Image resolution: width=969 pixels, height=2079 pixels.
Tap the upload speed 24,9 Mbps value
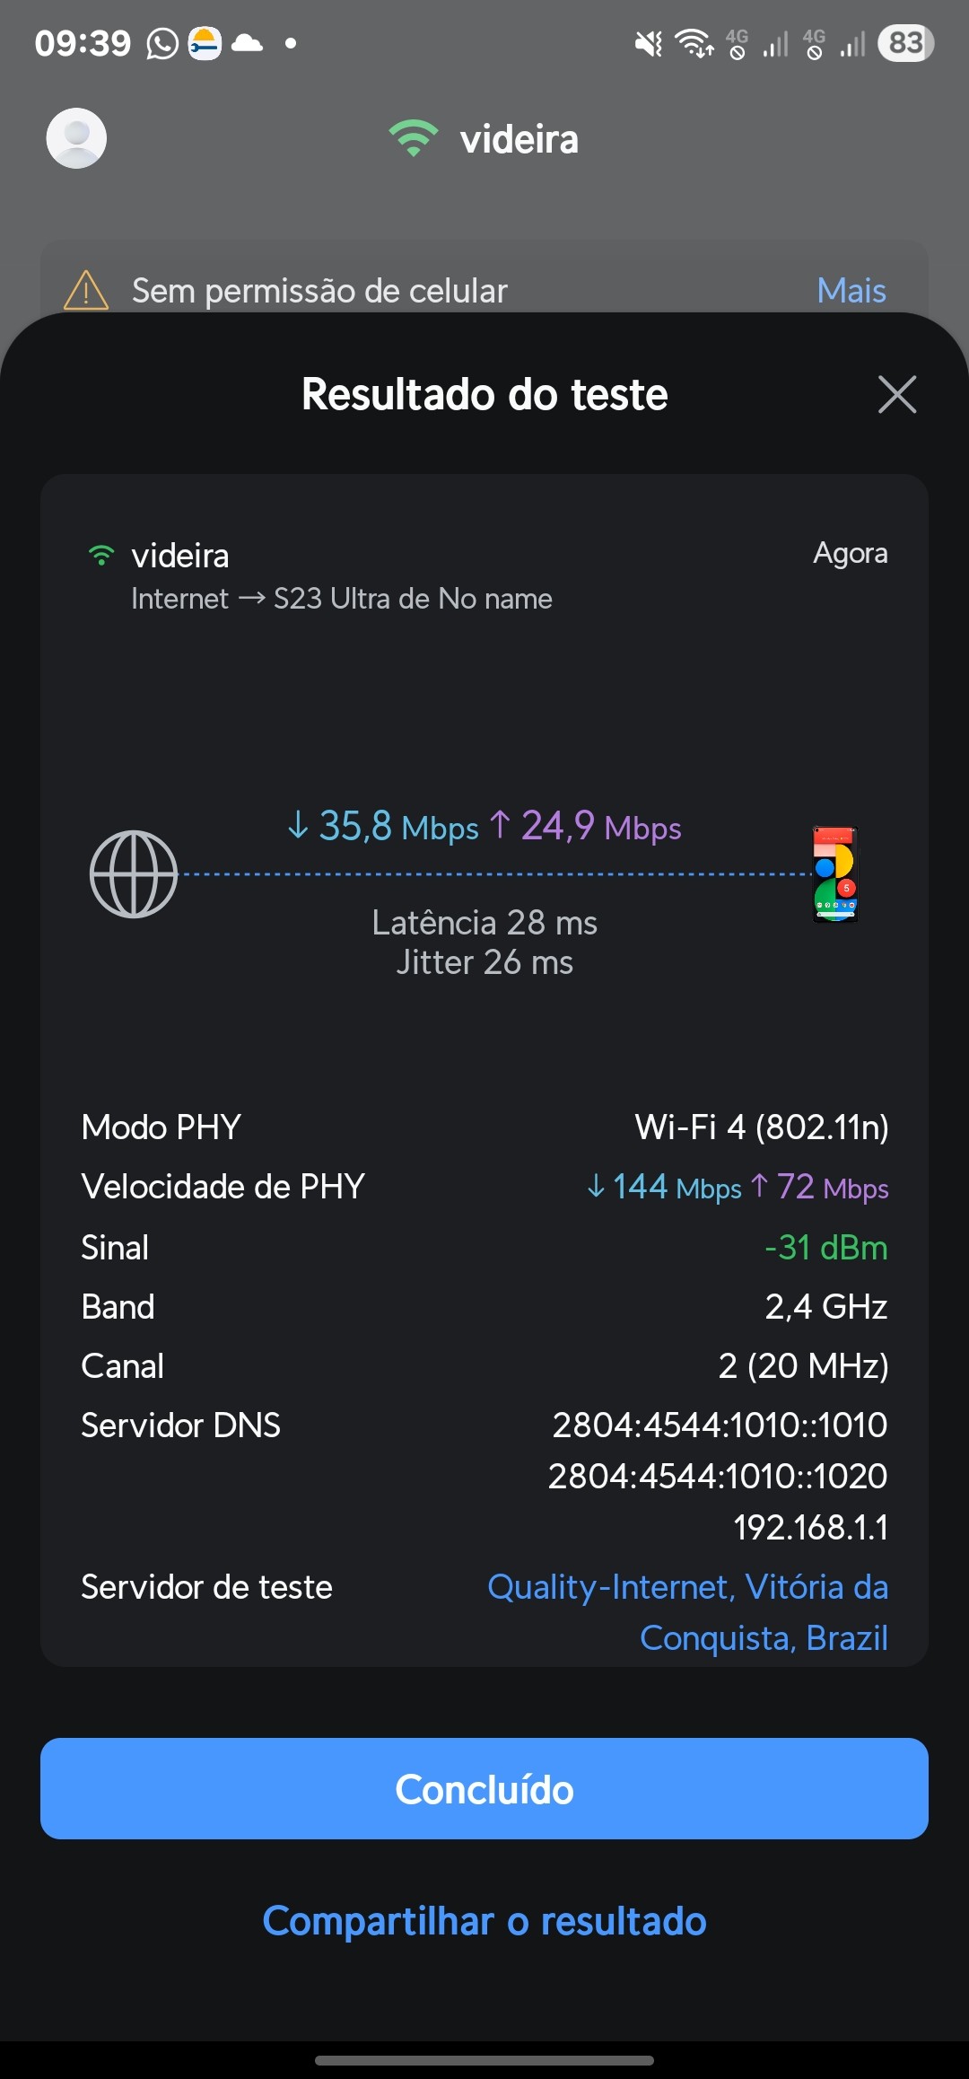(586, 827)
